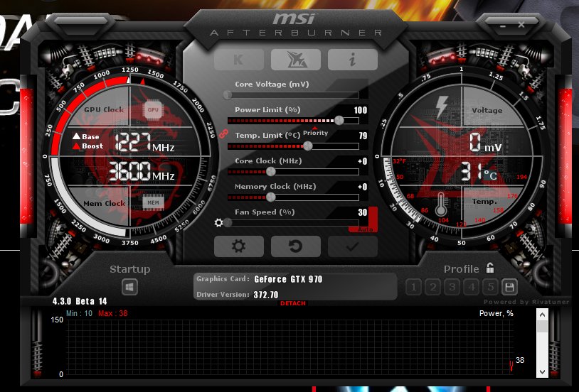Click the Power Limit value 100
Viewport: 579px width, 392px height.
click(361, 110)
